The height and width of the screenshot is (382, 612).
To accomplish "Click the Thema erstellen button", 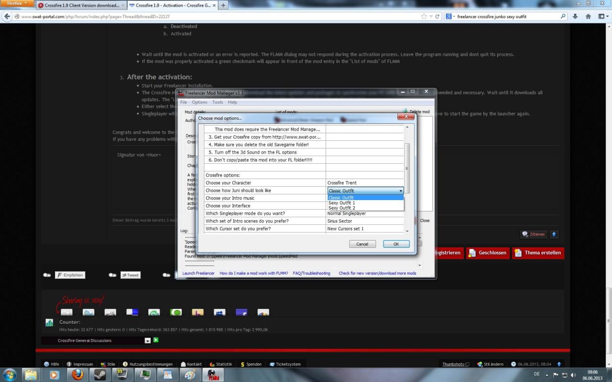I will (x=538, y=253).
